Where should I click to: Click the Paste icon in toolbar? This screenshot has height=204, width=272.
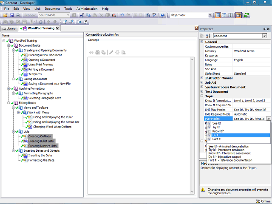[95, 15]
